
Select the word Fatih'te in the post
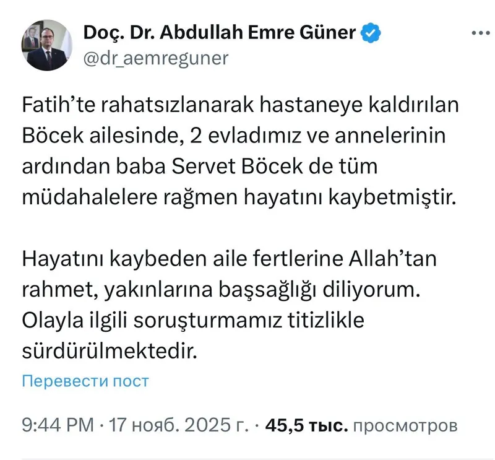click(x=58, y=105)
